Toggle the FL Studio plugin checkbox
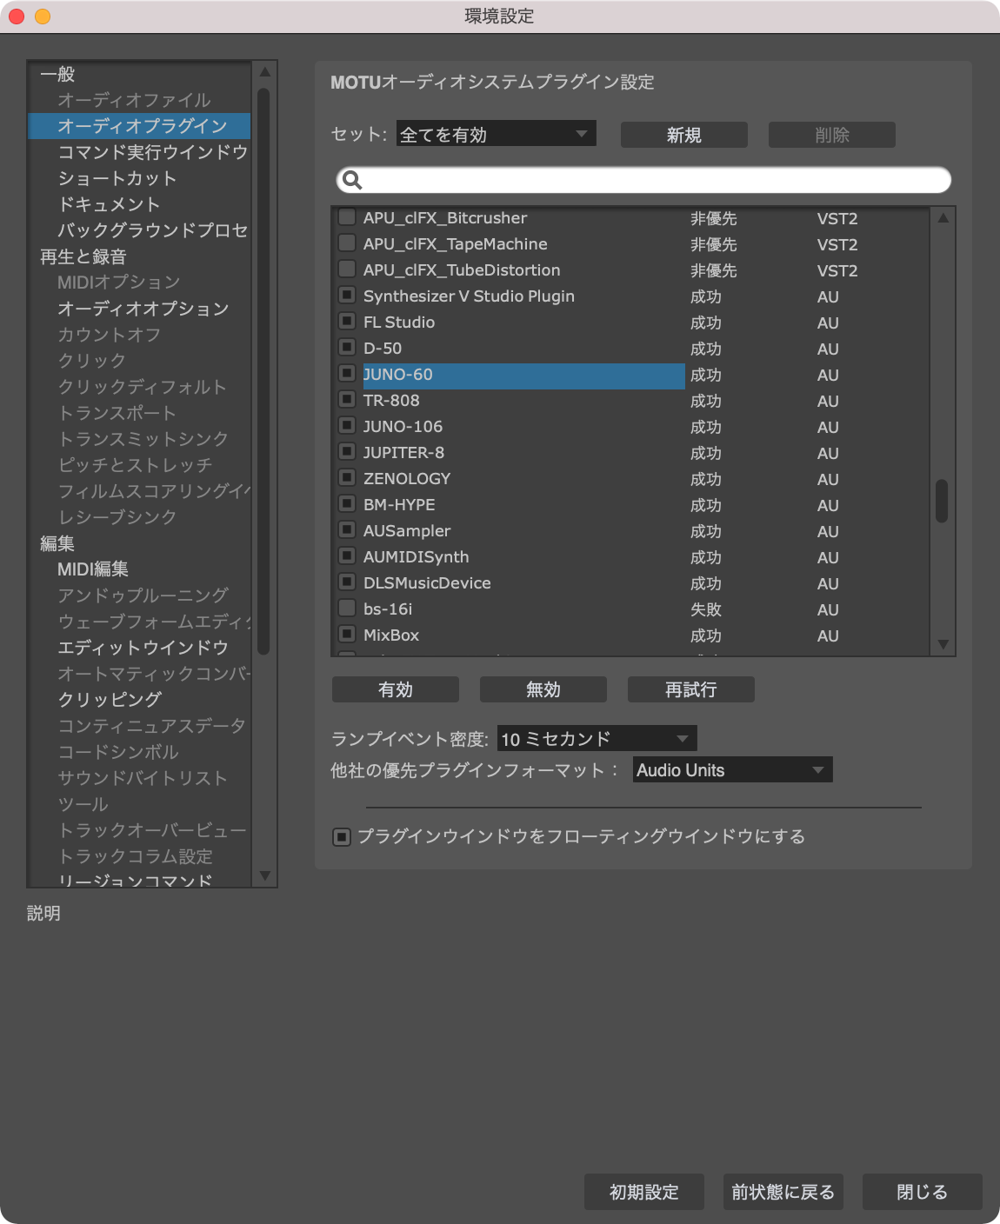 347,322
